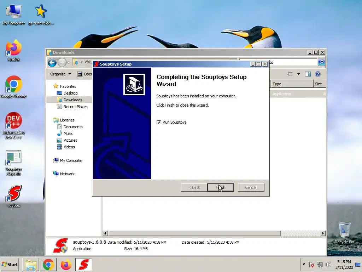Click the horizontal scrollbar right arrow
362x272 pixels.
coord(323,233)
